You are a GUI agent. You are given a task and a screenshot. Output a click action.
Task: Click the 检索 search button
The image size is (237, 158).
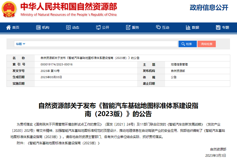pyautogui.click(x=187, y=44)
